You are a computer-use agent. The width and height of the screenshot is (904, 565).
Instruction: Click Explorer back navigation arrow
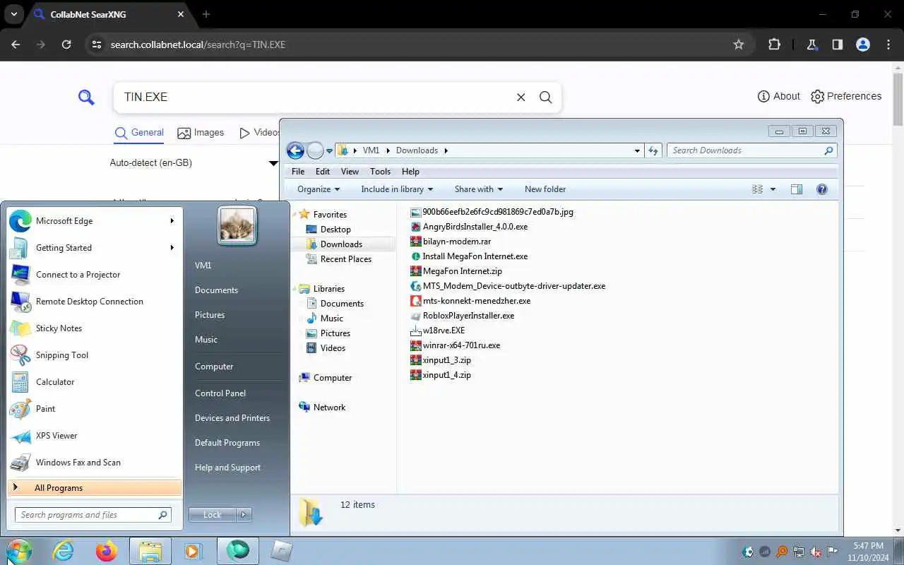click(295, 150)
